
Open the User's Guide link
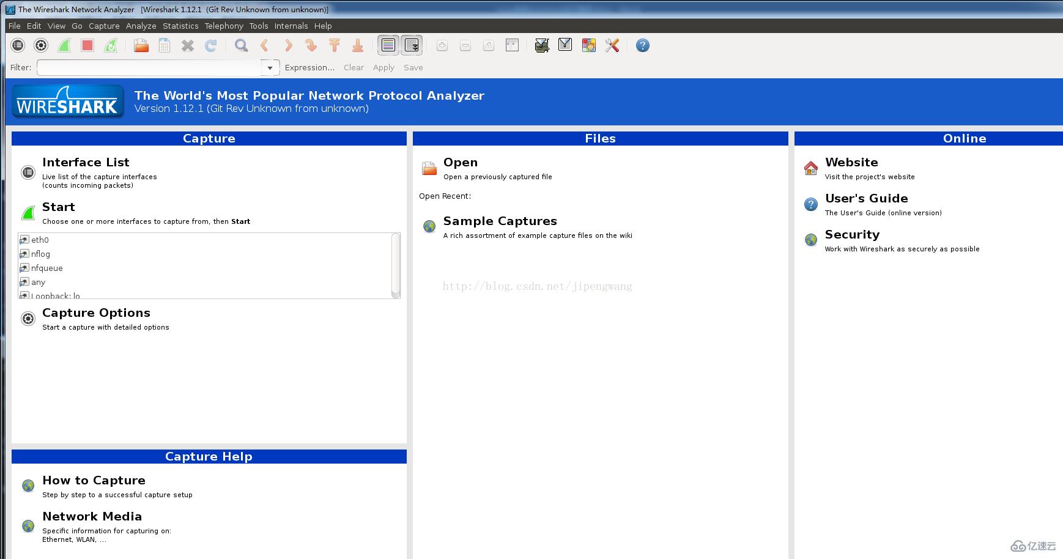click(867, 199)
